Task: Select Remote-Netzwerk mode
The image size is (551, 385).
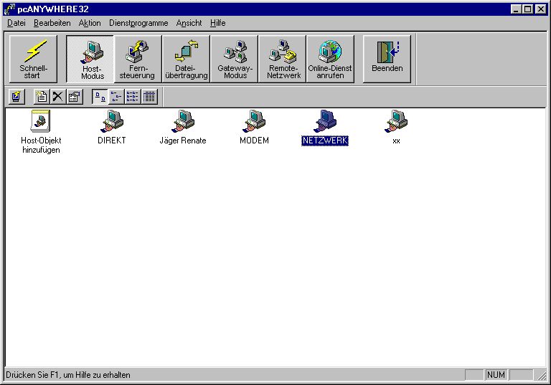Action: click(x=283, y=59)
